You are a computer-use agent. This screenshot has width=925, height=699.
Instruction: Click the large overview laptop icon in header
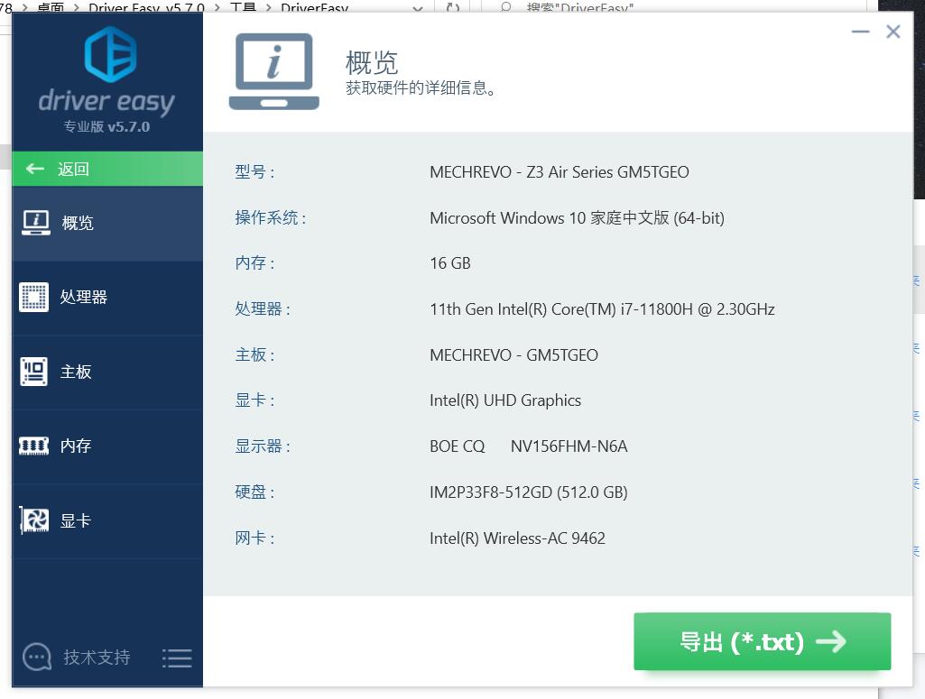(x=273, y=71)
